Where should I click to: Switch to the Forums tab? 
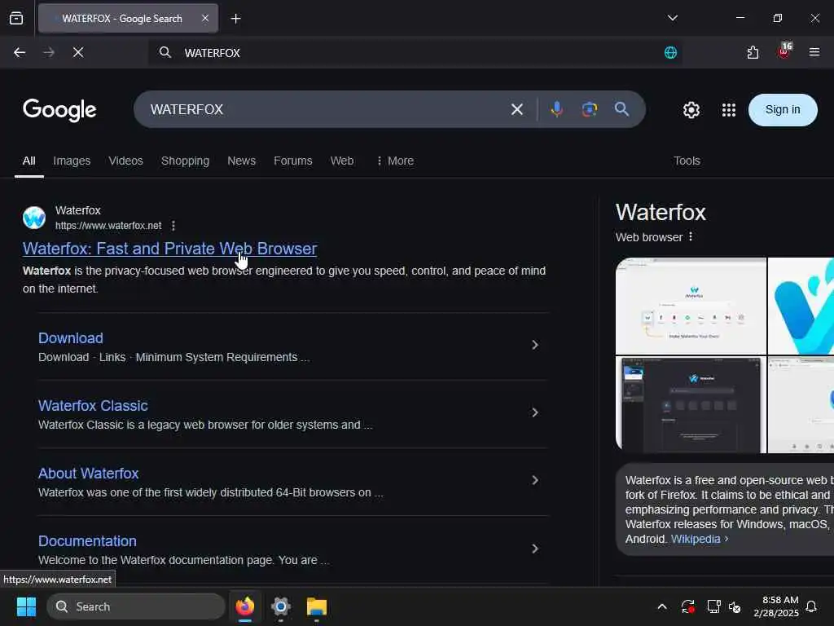(293, 161)
